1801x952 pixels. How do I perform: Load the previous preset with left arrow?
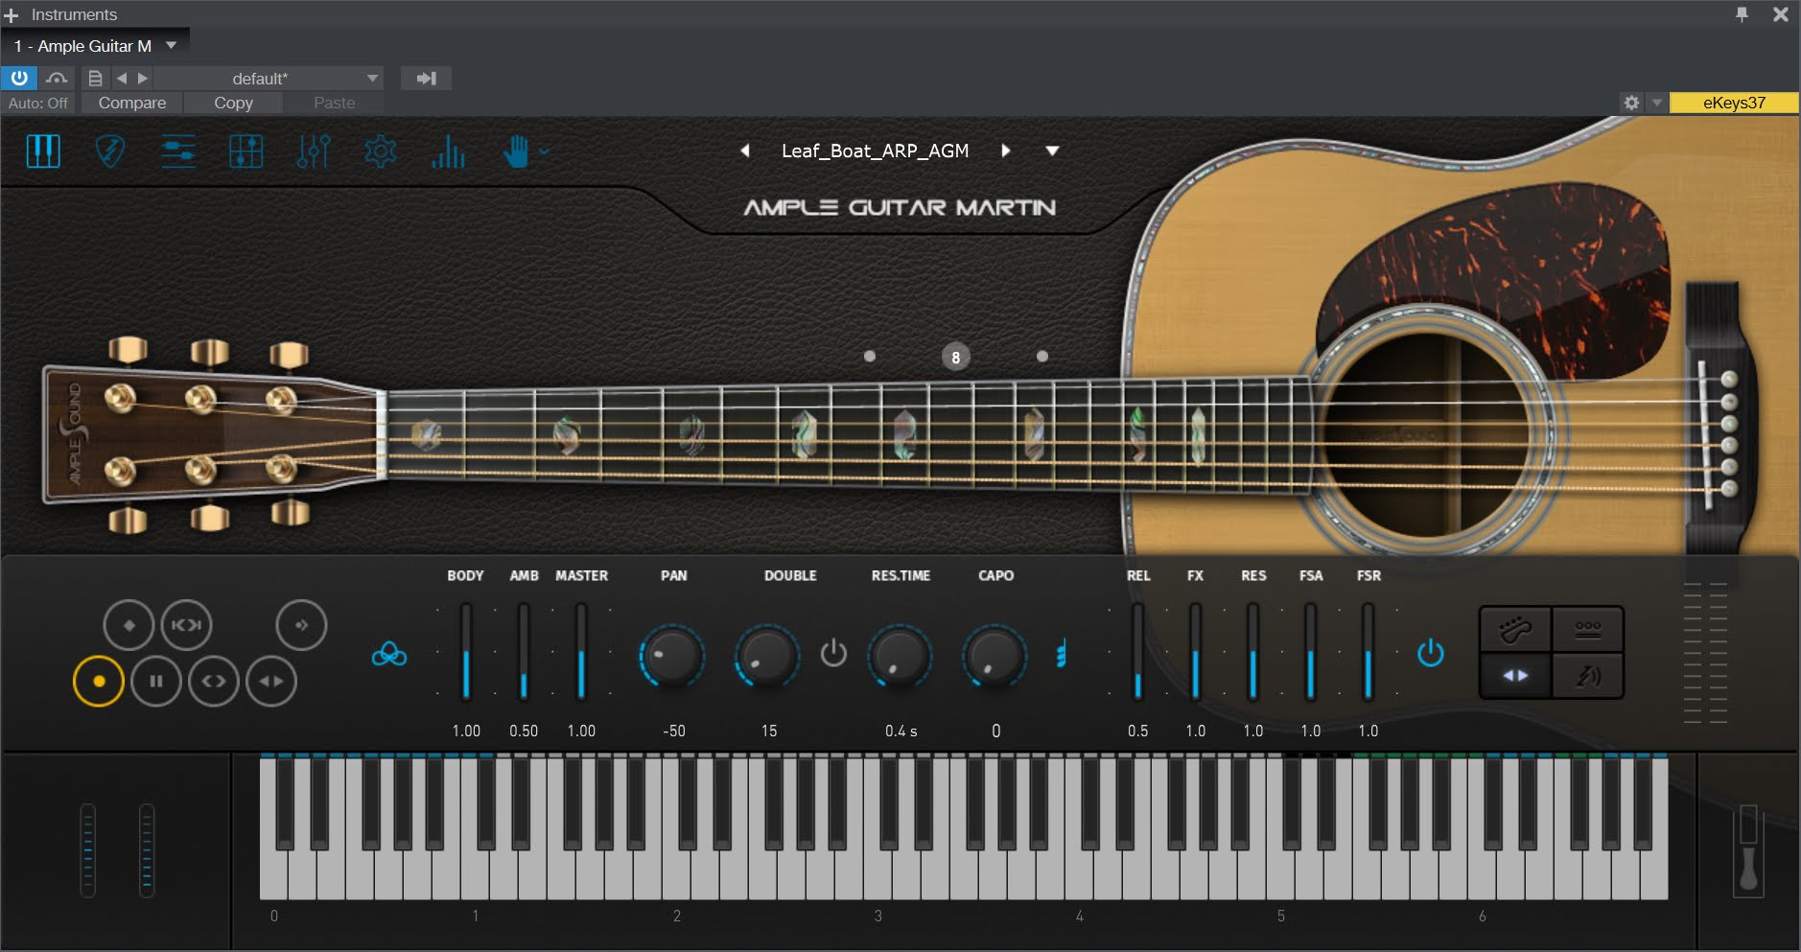[x=745, y=151]
